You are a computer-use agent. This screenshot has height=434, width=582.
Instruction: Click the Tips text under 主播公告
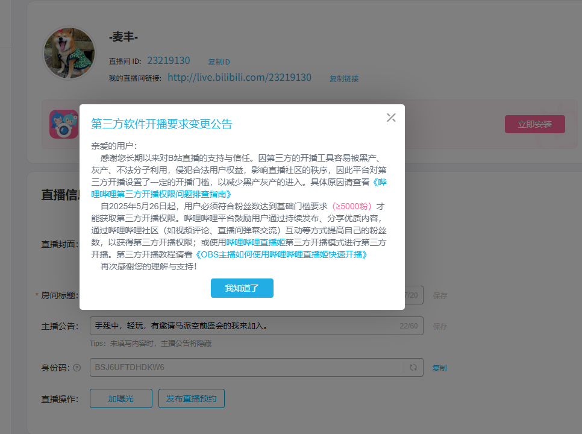pos(151,344)
